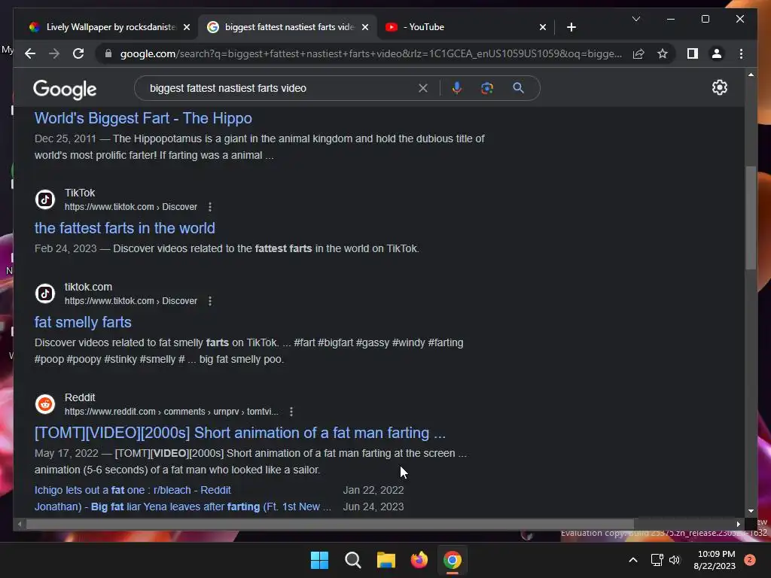771x578 pixels.
Task: Bookmark this page with the star icon
Action: coord(663,53)
